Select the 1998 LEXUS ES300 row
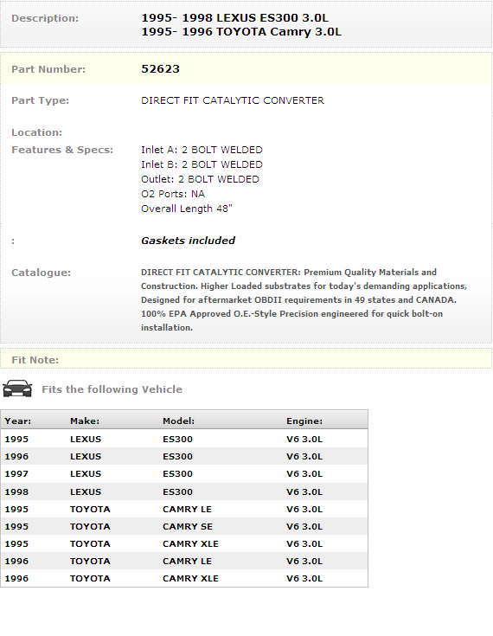Viewport: 493px width, 636px height. [184, 491]
